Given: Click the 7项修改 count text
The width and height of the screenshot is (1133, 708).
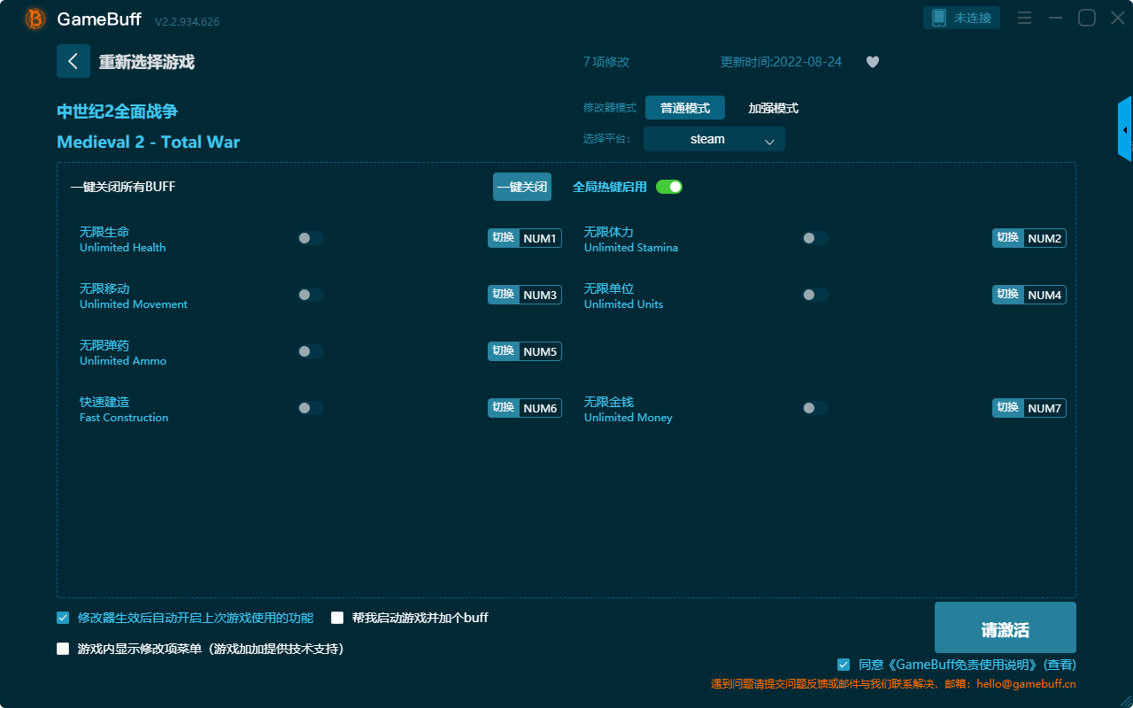Looking at the screenshot, I should pyautogui.click(x=606, y=62).
